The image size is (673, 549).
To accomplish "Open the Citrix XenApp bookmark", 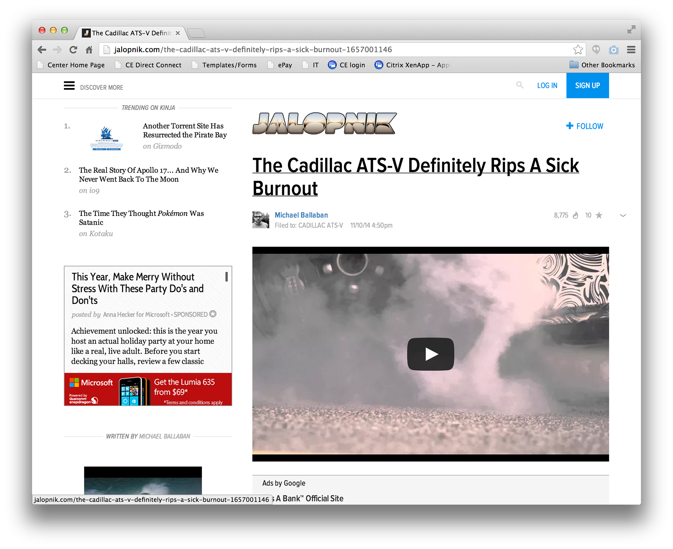I will (x=412, y=65).
